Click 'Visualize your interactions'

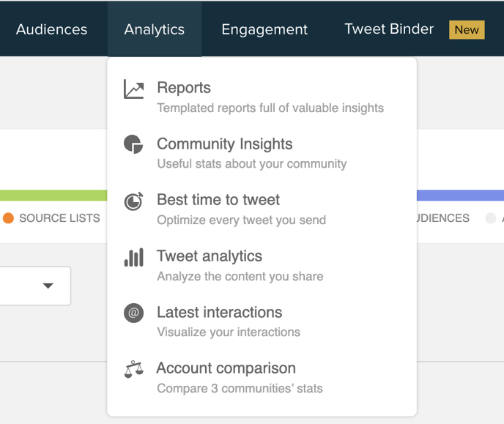229,332
